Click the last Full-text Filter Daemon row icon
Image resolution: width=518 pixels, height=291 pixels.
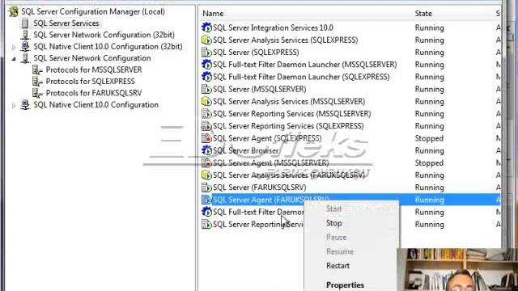point(206,212)
